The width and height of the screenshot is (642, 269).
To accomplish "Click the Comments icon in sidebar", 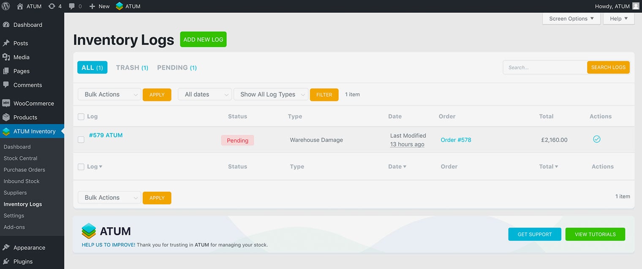I will point(6,85).
